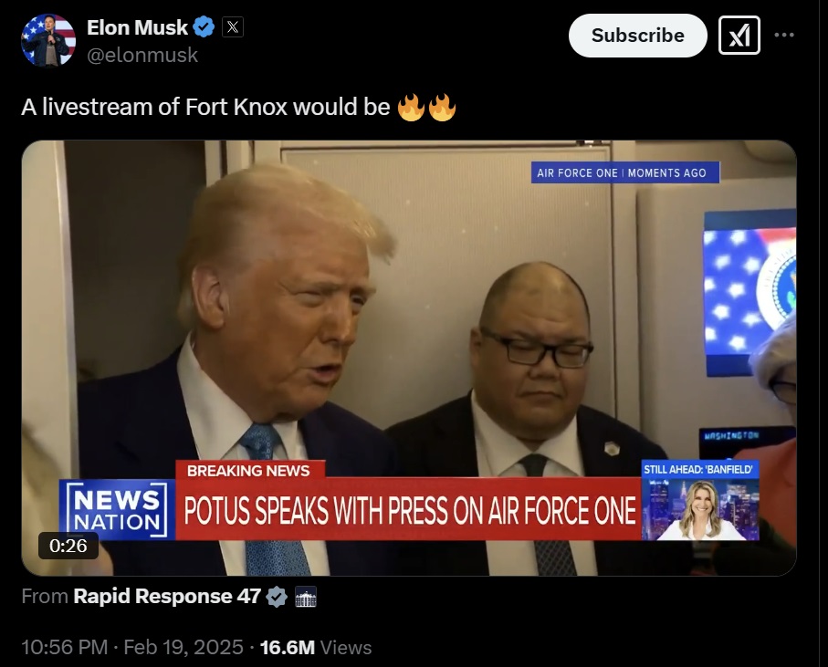828x667 pixels.
Task: Open the 10:56 PM Feb 19 timestamp link
Action: click(x=132, y=648)
